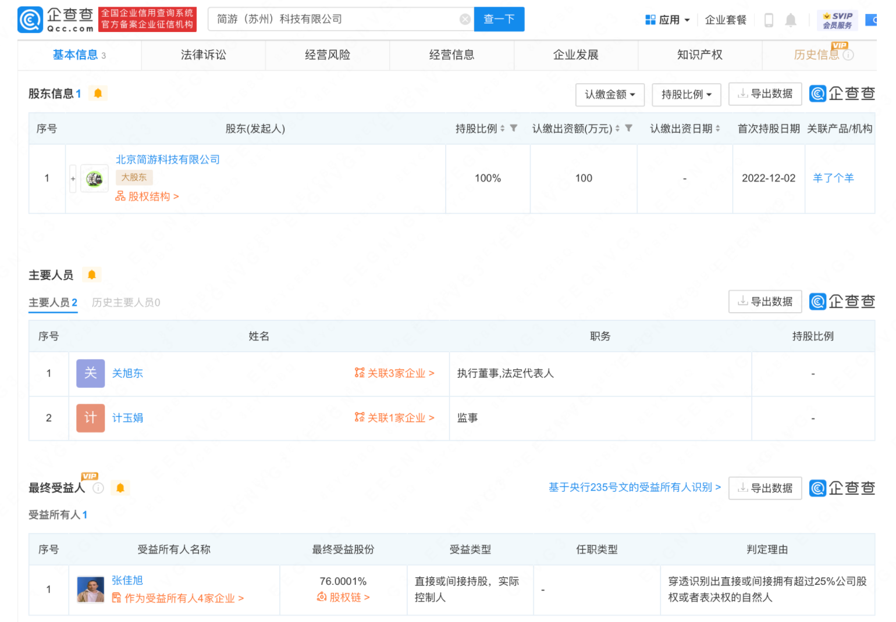Open 张佳旭 beneficiary link
This screenshot has height=622, width=896.
coord(127,581)
